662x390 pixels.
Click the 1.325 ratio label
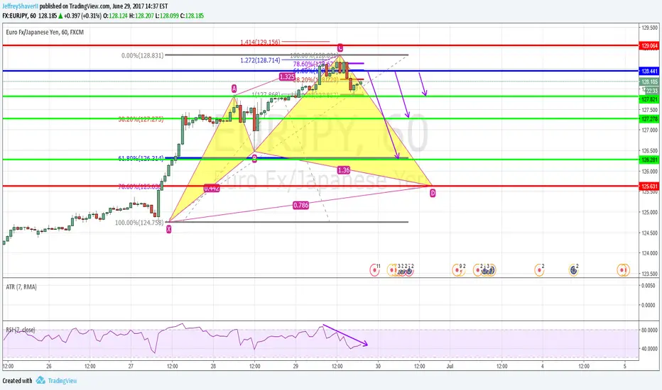(287, 77)
